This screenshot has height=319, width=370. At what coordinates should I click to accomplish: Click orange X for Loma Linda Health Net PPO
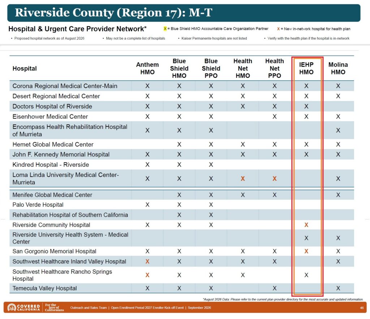pos(275,179)
